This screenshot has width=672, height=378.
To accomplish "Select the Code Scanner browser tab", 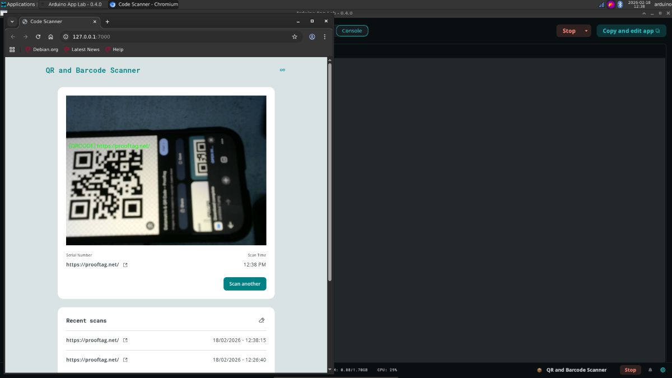I will tap(59, 21).
